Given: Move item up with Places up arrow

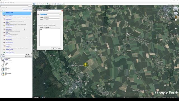Looking at the screenshot, I should tap(26, 55).
